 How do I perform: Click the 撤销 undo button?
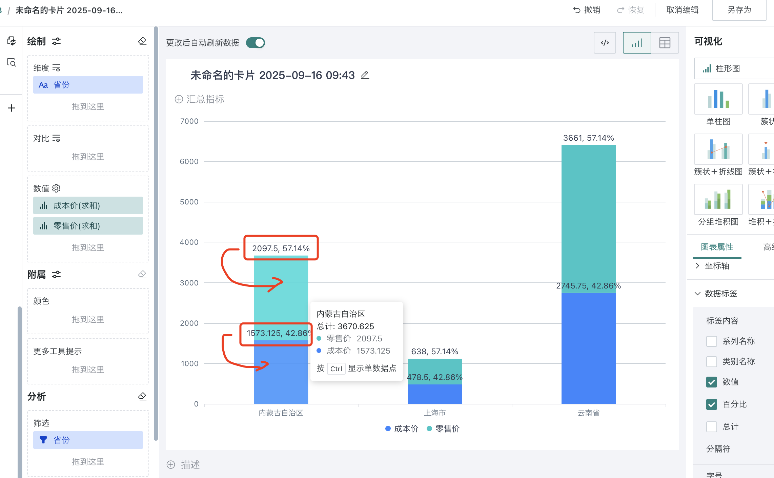587,10
